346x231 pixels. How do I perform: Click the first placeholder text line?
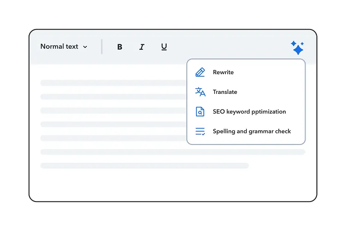[113, 83]
